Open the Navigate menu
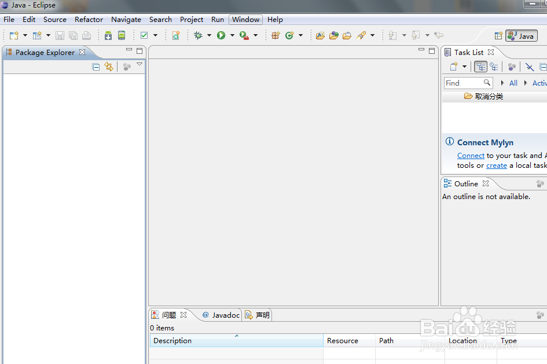 tap(126, 20)
